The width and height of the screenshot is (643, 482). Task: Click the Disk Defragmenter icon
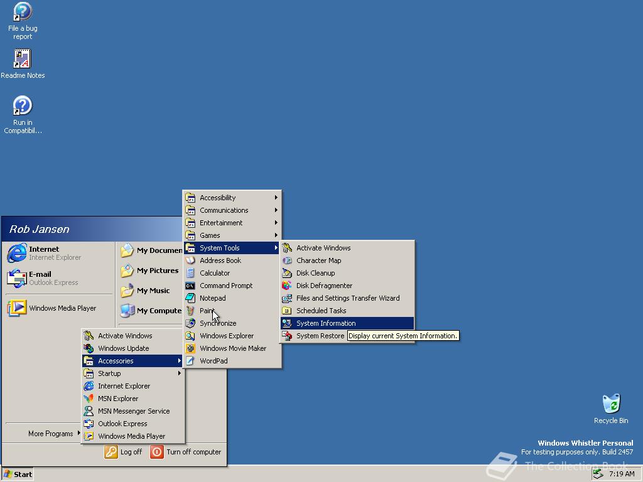tap(287, 286)
